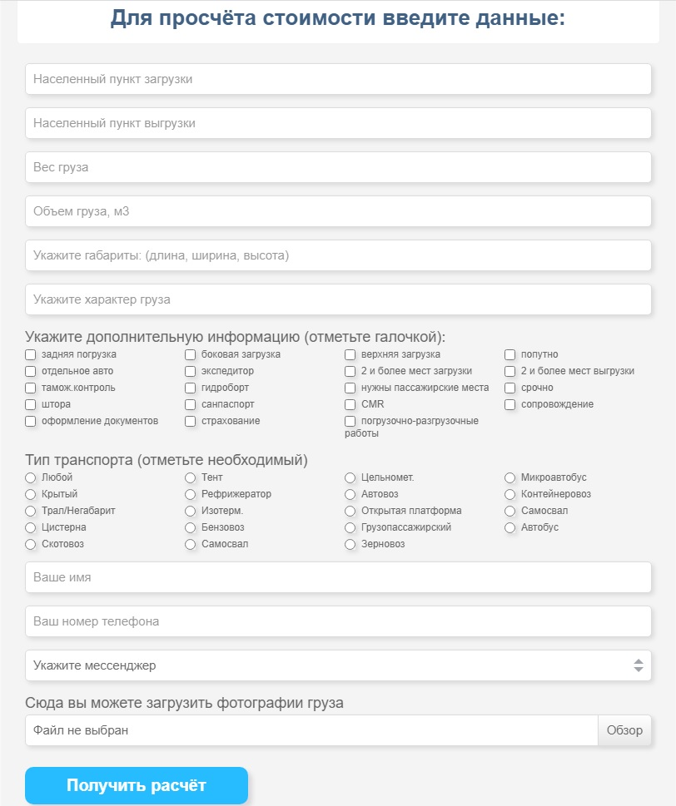Click the "Укажите характер груза" field
Image resolution: width=676 pixels, height=806 pixels.
coord(338,299)
